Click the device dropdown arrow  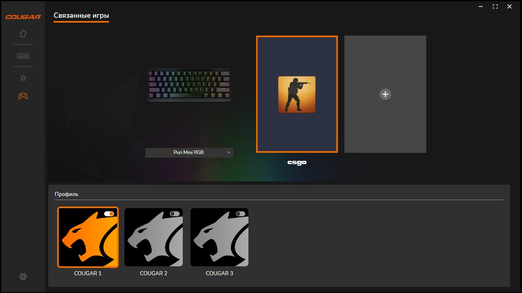coord(229,153)
